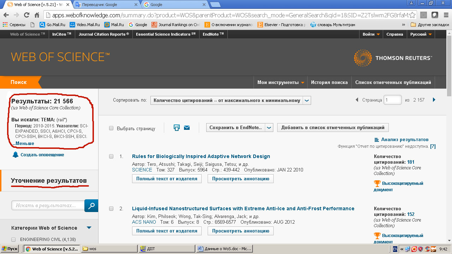Click citation count 181 link
The image size is (452, 254).
click(x=411, y=162)
